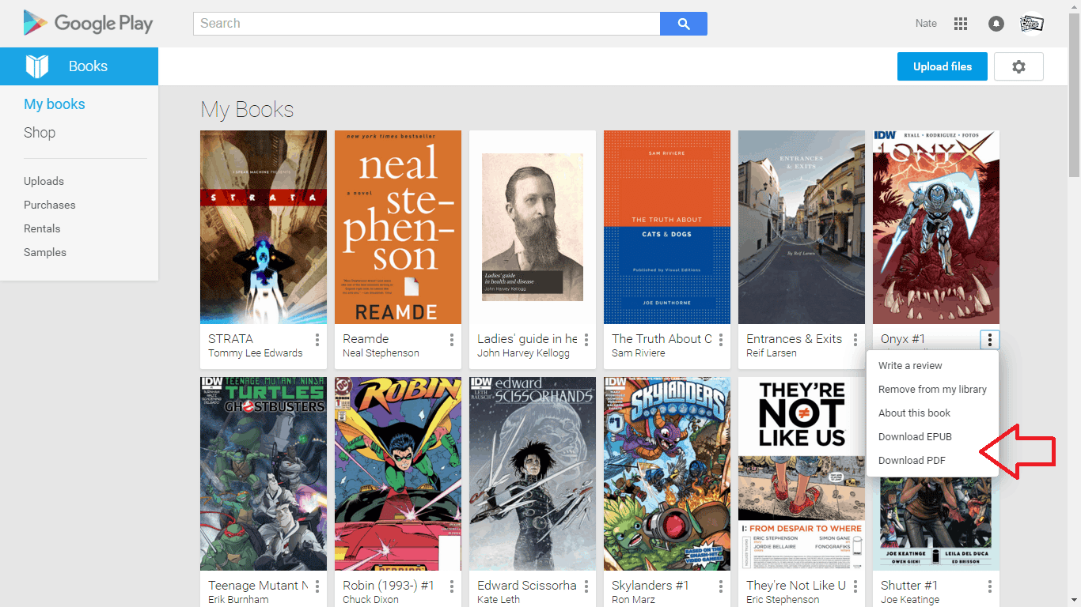This screenshot has width=1081, height=607.
Task: Click author name Neal Stephenson
Action: point(381,353)
